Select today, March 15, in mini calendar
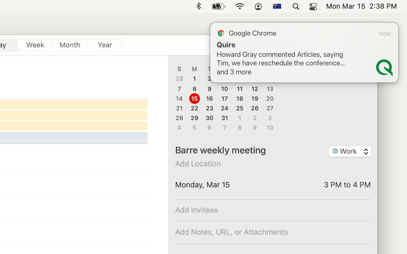Image resolution: width=407 pixels, height=254 pixels. click(194, 99)
